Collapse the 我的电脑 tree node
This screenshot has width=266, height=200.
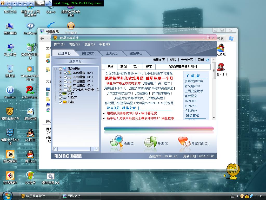pos(56,69)
